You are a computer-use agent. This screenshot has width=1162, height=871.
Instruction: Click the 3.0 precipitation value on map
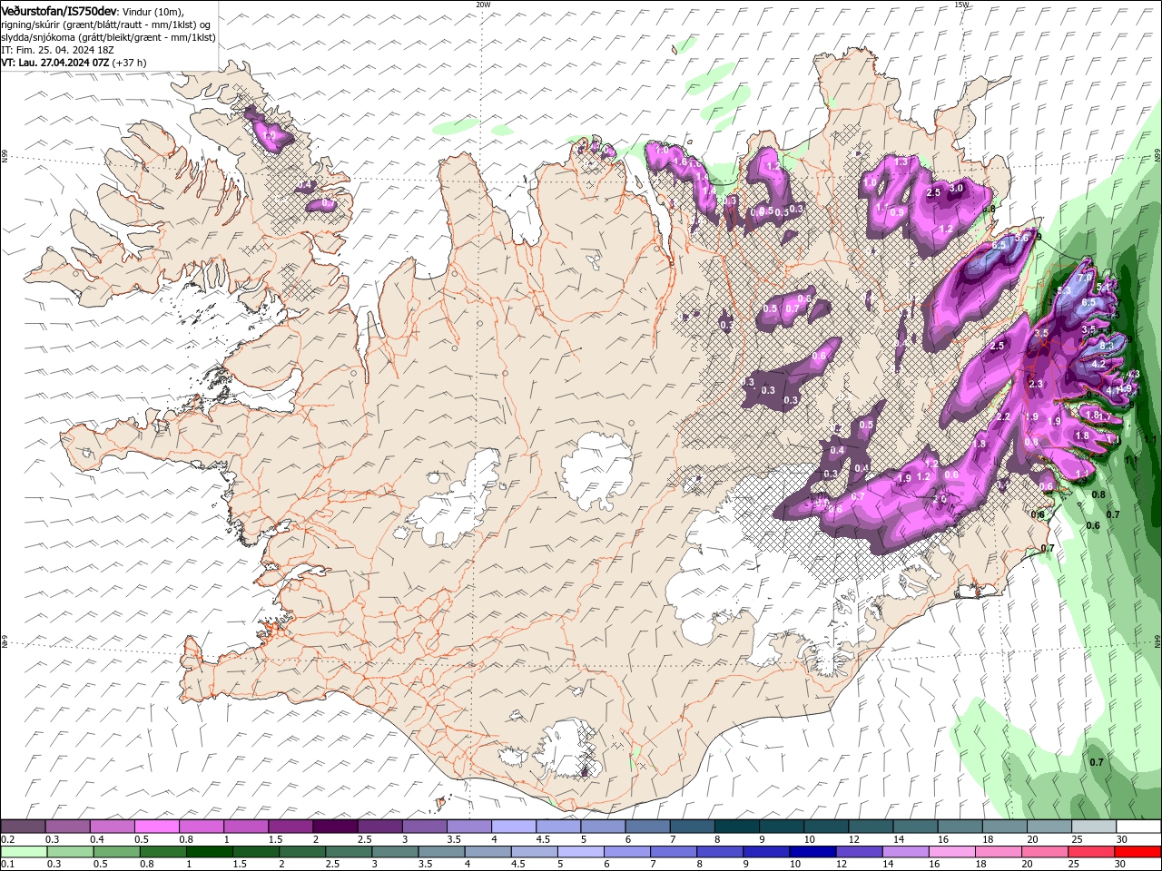955,188
